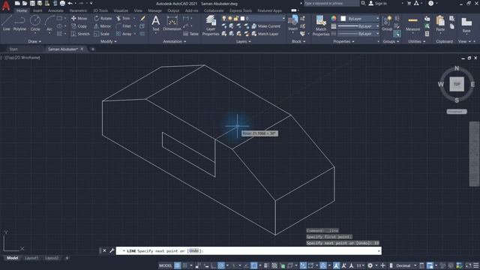Select the Polyline tool
The height and width of the screenshot is (270, 480).
[x=19, y=23]
